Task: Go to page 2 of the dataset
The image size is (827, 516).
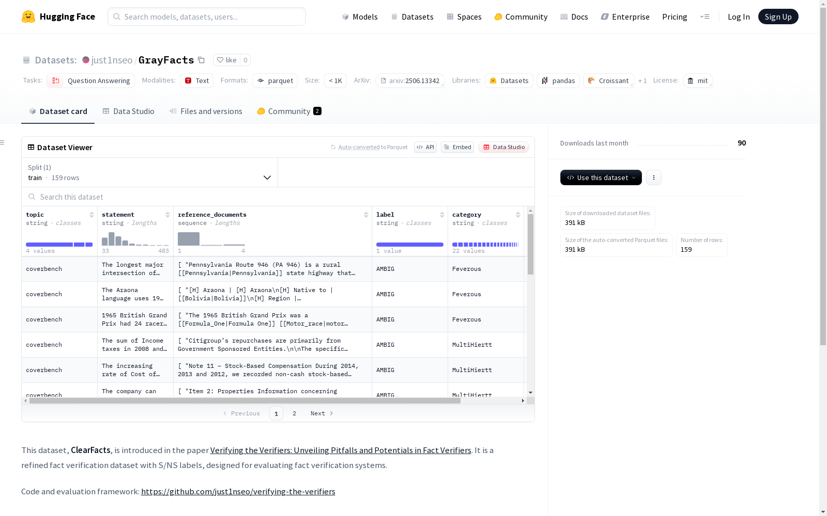Action: pyautogui.click(x=294, y=413)
